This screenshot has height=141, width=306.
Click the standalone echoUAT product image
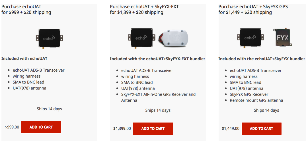tap(49, 38)
